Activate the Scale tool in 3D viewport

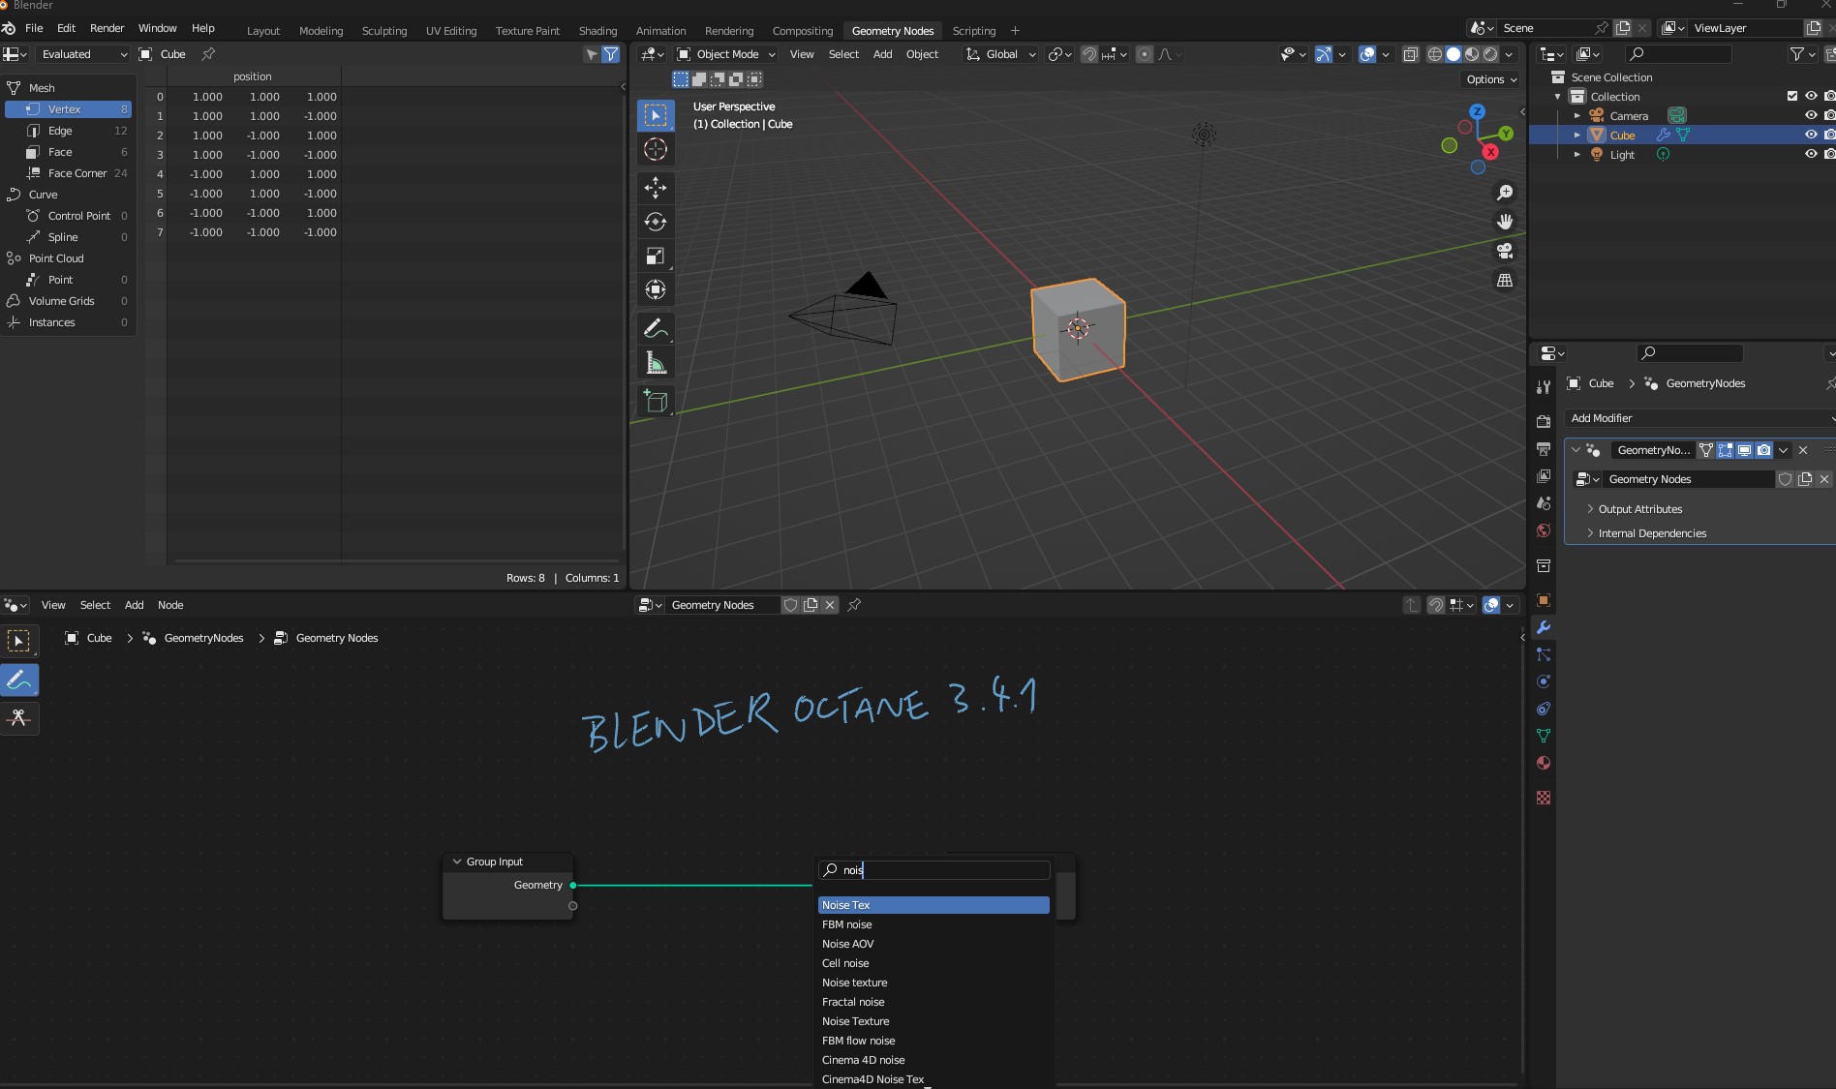(x=656, y=256)
